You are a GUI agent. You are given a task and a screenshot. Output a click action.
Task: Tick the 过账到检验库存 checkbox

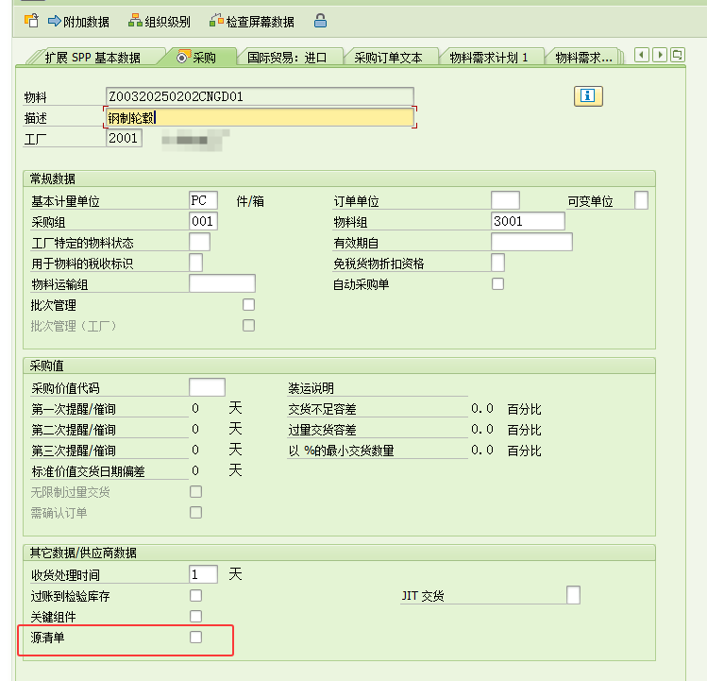[x=196, y=596]
